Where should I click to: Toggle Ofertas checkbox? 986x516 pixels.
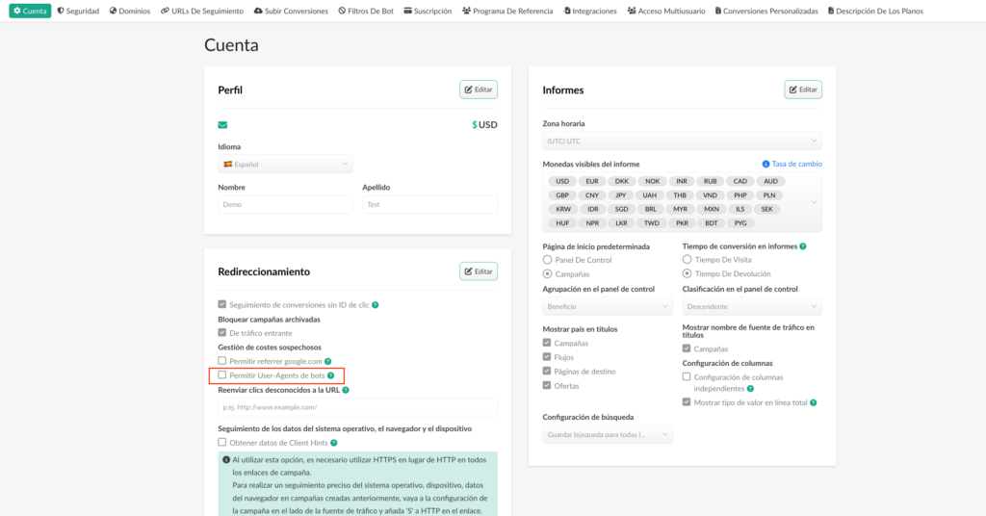click(x=547, y=385)
